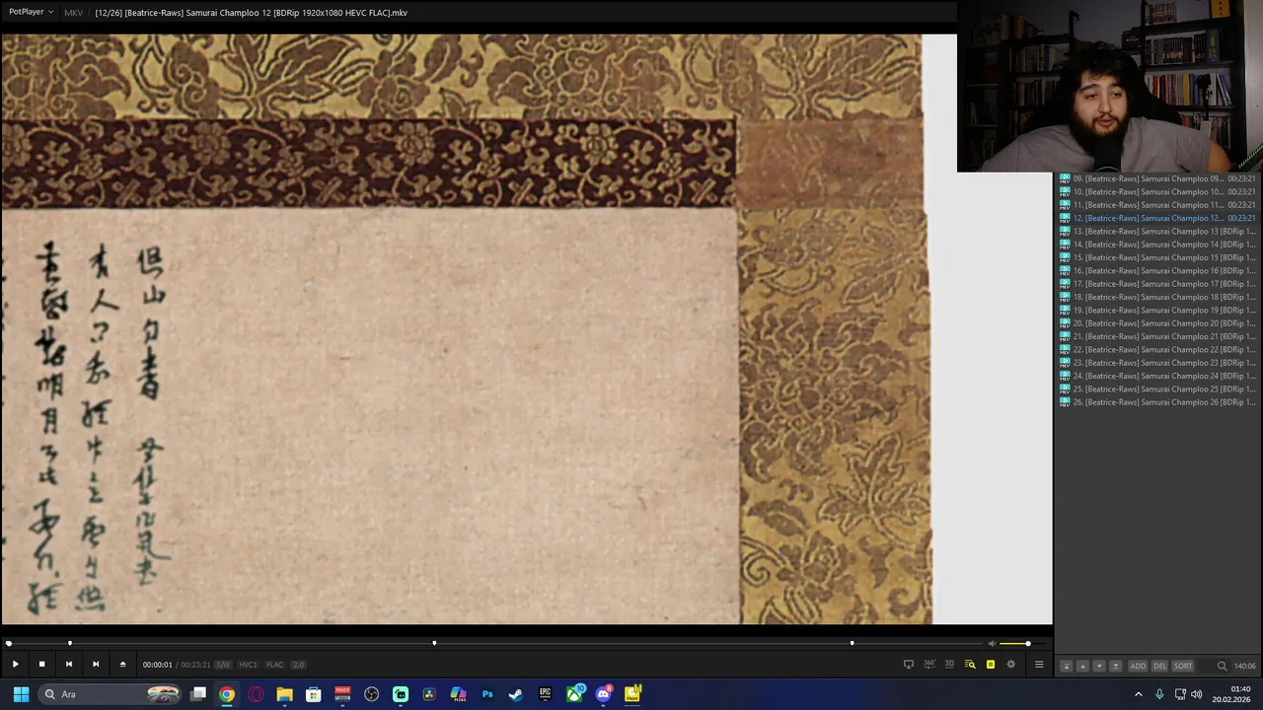Screen dimensions: 1263x710
Task: Click the seek bar to change position
Action: click(x=493, y=643)
